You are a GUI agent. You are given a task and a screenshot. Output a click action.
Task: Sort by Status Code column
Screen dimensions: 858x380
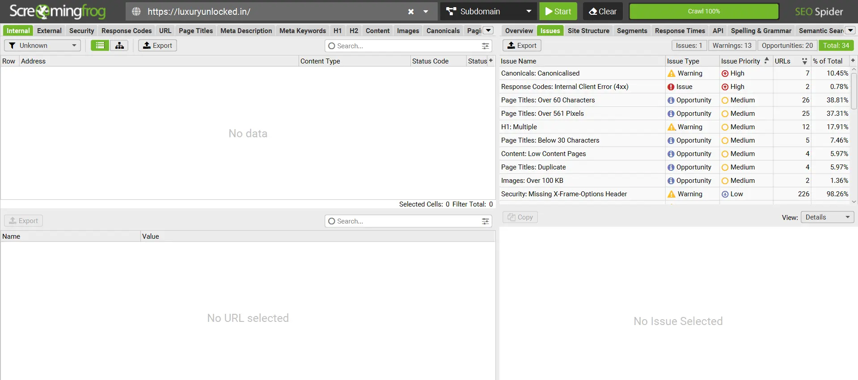click(x=438, y=61)
